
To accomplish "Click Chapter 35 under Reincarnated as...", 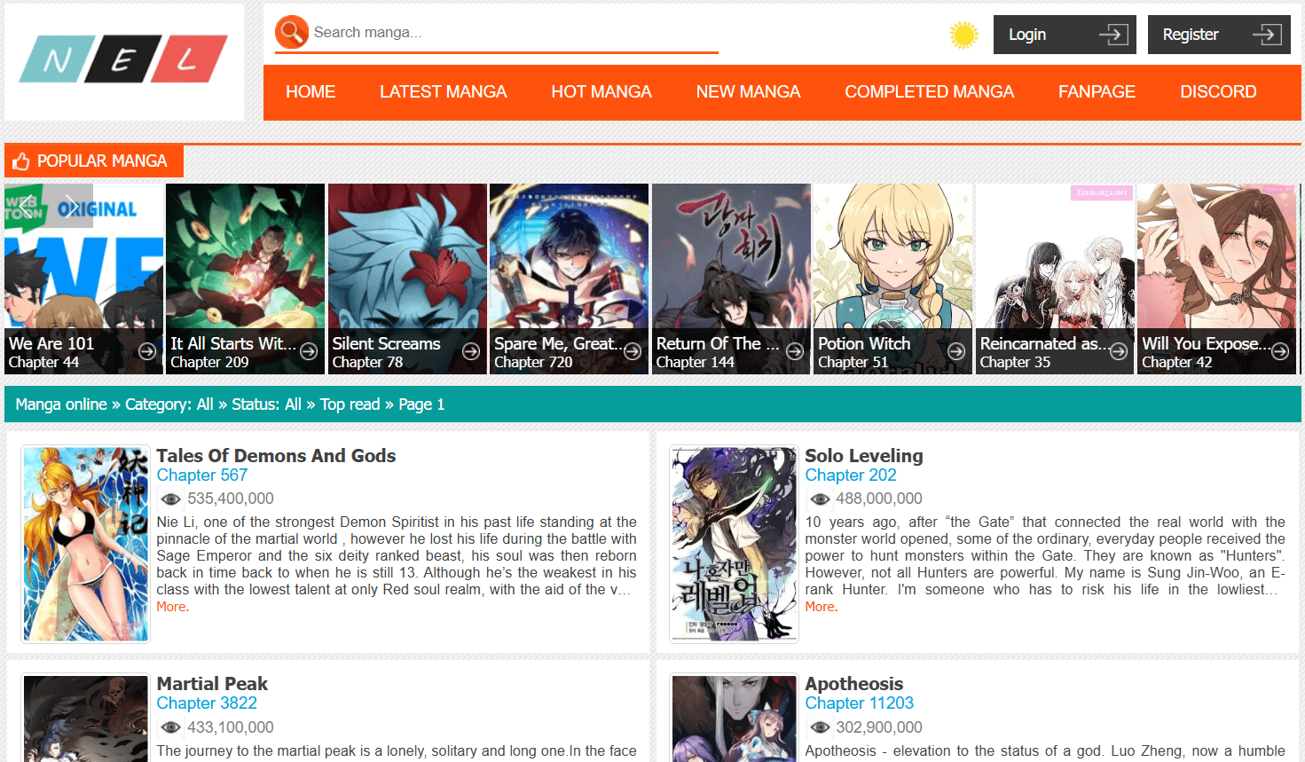I will pyautogui.click(x=1015, y=363).
